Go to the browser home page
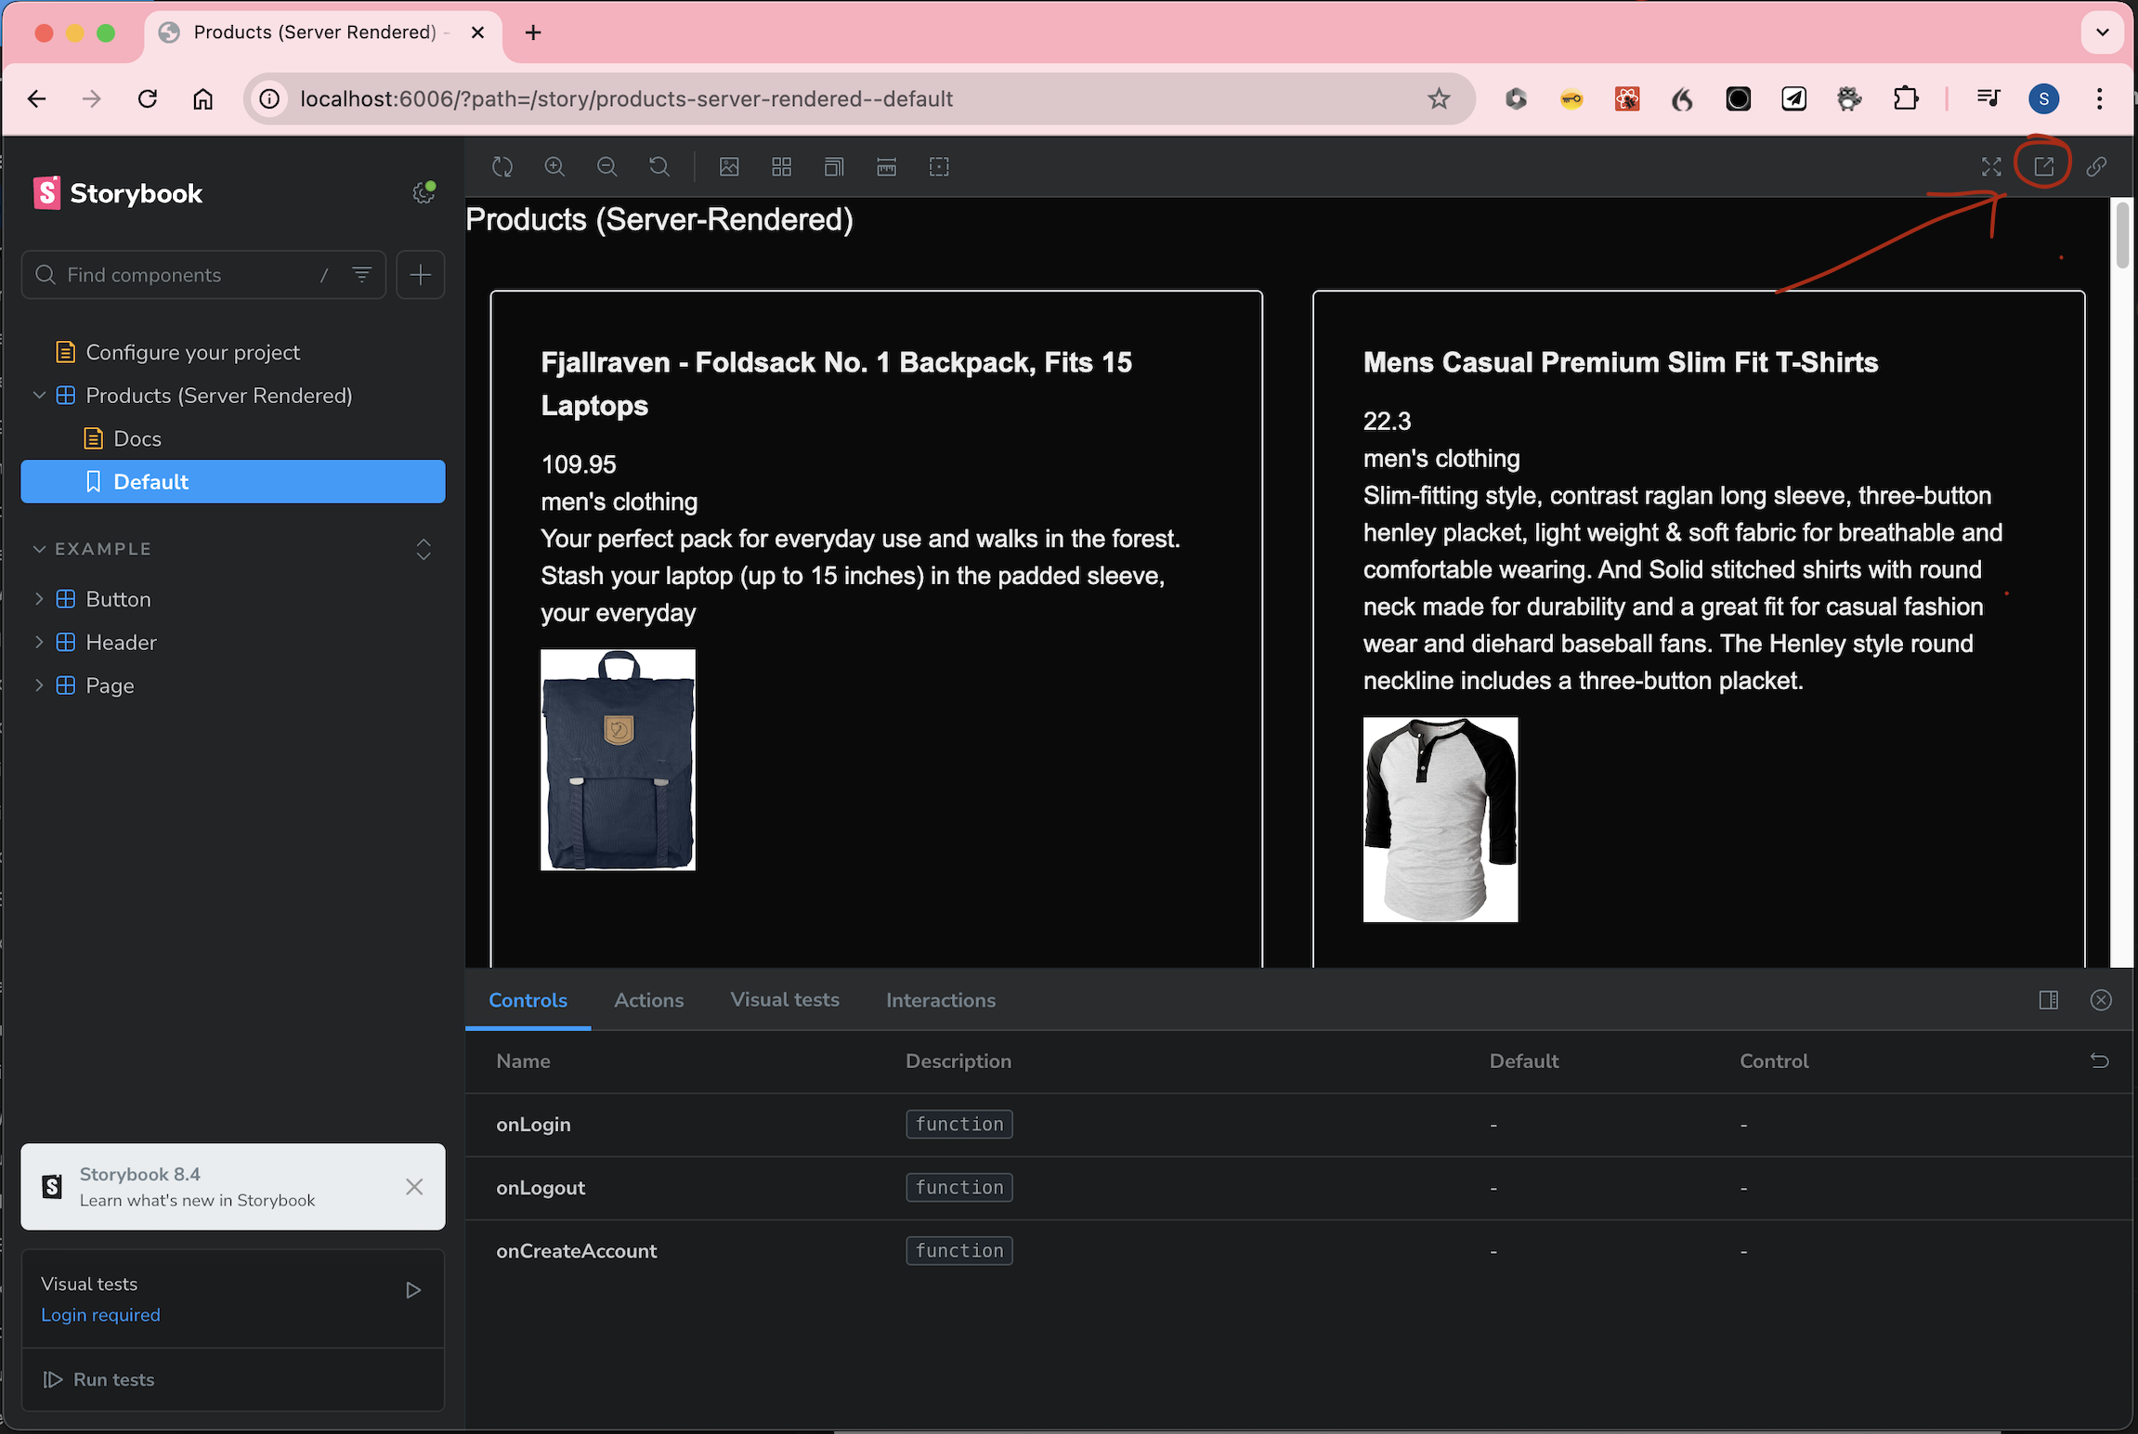 [203, 98]
